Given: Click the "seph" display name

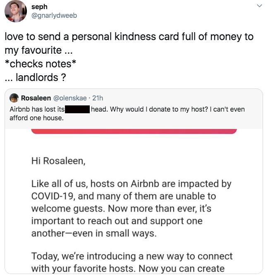Looking at the screenshot, I should click(x=39, y=7).
